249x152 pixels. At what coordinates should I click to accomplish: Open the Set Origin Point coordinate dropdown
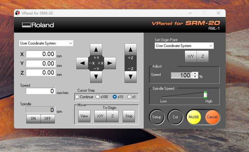[x=184, y=46]
